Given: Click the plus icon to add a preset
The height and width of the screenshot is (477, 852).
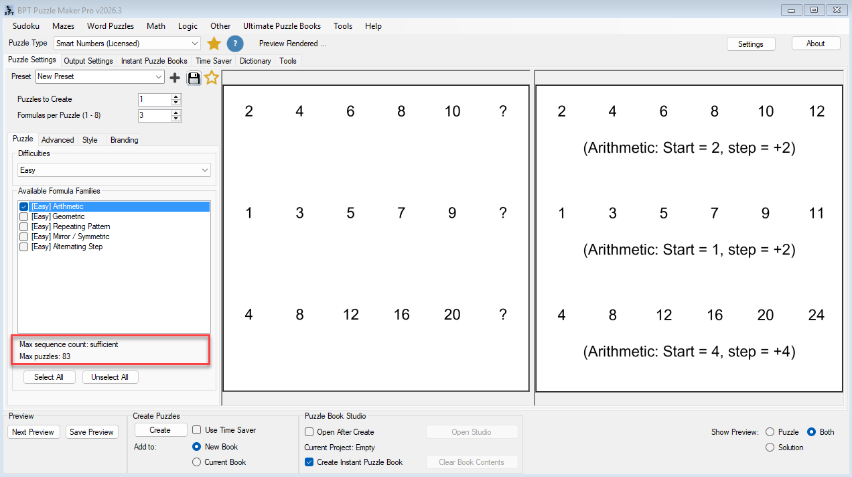Looking at the screenshot, I should coord(175,78).
